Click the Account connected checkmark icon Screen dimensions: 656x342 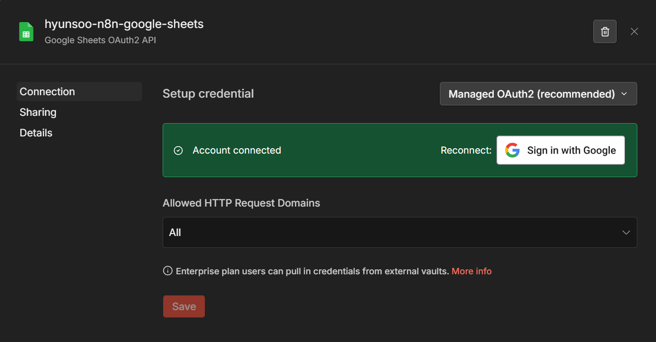[178, 151]
